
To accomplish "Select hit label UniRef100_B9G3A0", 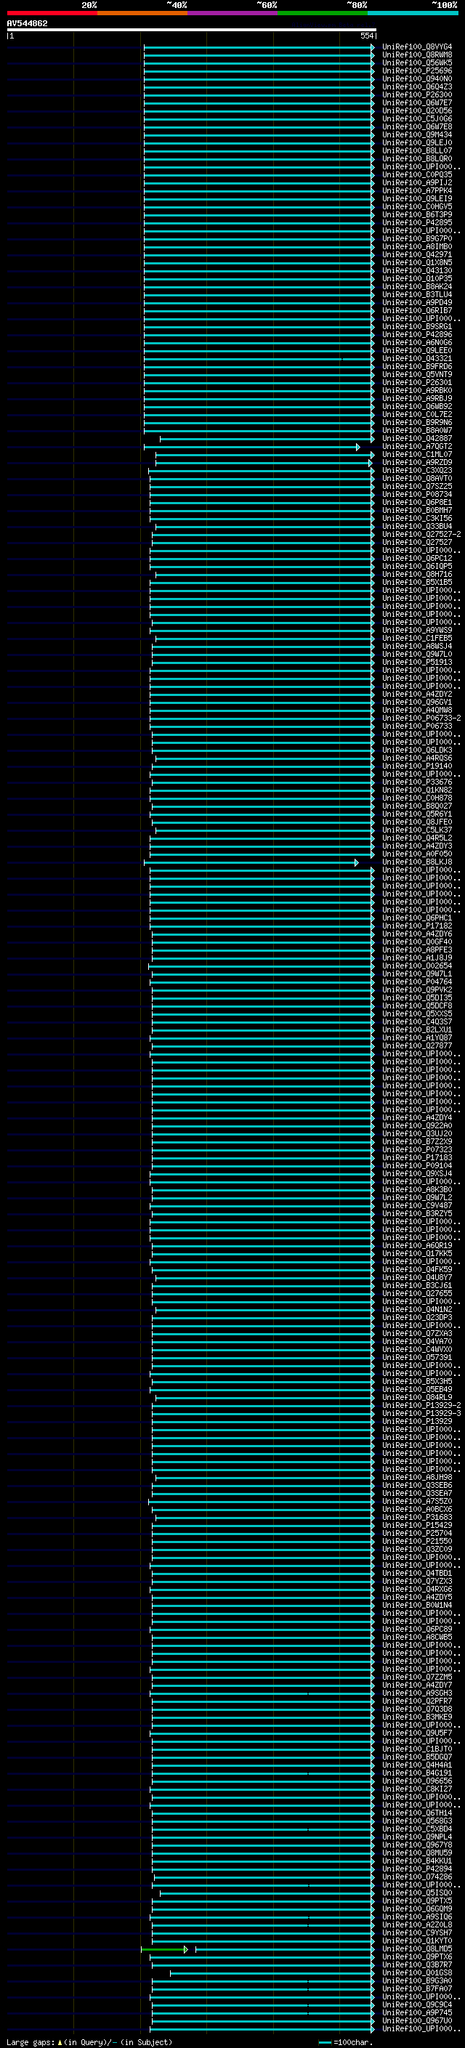I will pos(416,1981).
